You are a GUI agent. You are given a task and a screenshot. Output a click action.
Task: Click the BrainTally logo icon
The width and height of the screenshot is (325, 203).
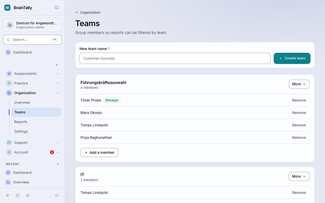pyautogui.click(x=7, y=8)
